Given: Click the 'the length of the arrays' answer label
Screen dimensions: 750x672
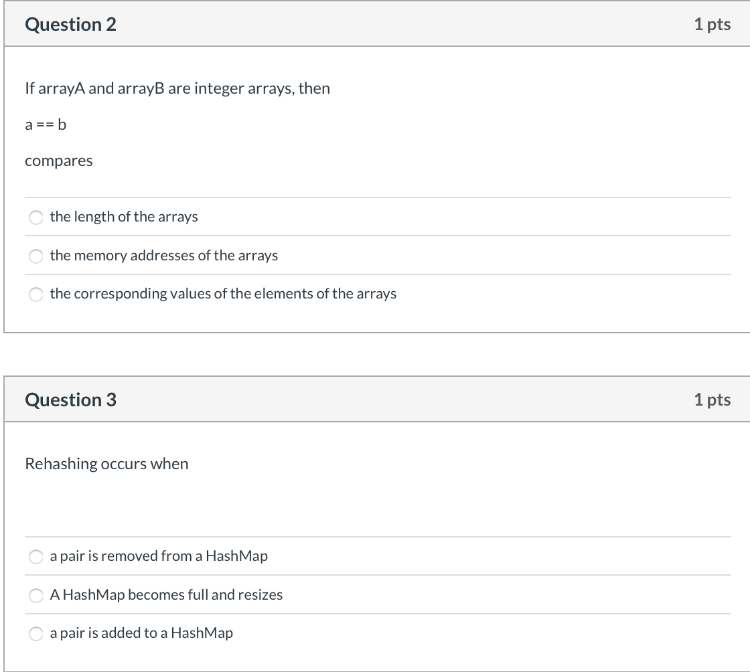Looking at the screenshot, I should pyautogui.click(x=124, y=216).
